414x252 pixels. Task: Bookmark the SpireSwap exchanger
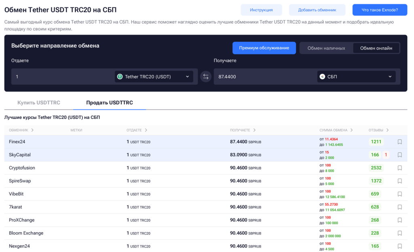399,181
